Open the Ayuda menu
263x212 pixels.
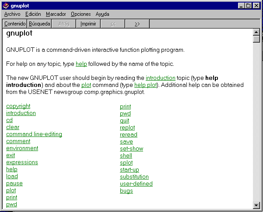(102, 14)
